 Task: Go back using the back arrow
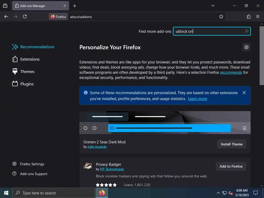(6, 16)
